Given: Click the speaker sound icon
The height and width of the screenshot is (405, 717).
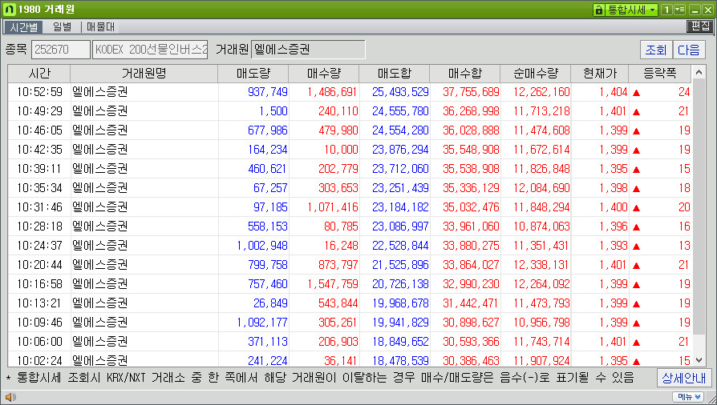Looking at the screenshot, I should (x=10, y=397).
